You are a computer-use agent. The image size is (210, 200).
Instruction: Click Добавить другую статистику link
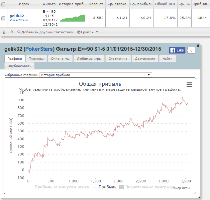[x=47, y=32]
